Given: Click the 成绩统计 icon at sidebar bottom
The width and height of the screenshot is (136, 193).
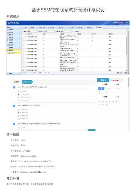Looking at the screenshot, I should click(x=8, y=73).
